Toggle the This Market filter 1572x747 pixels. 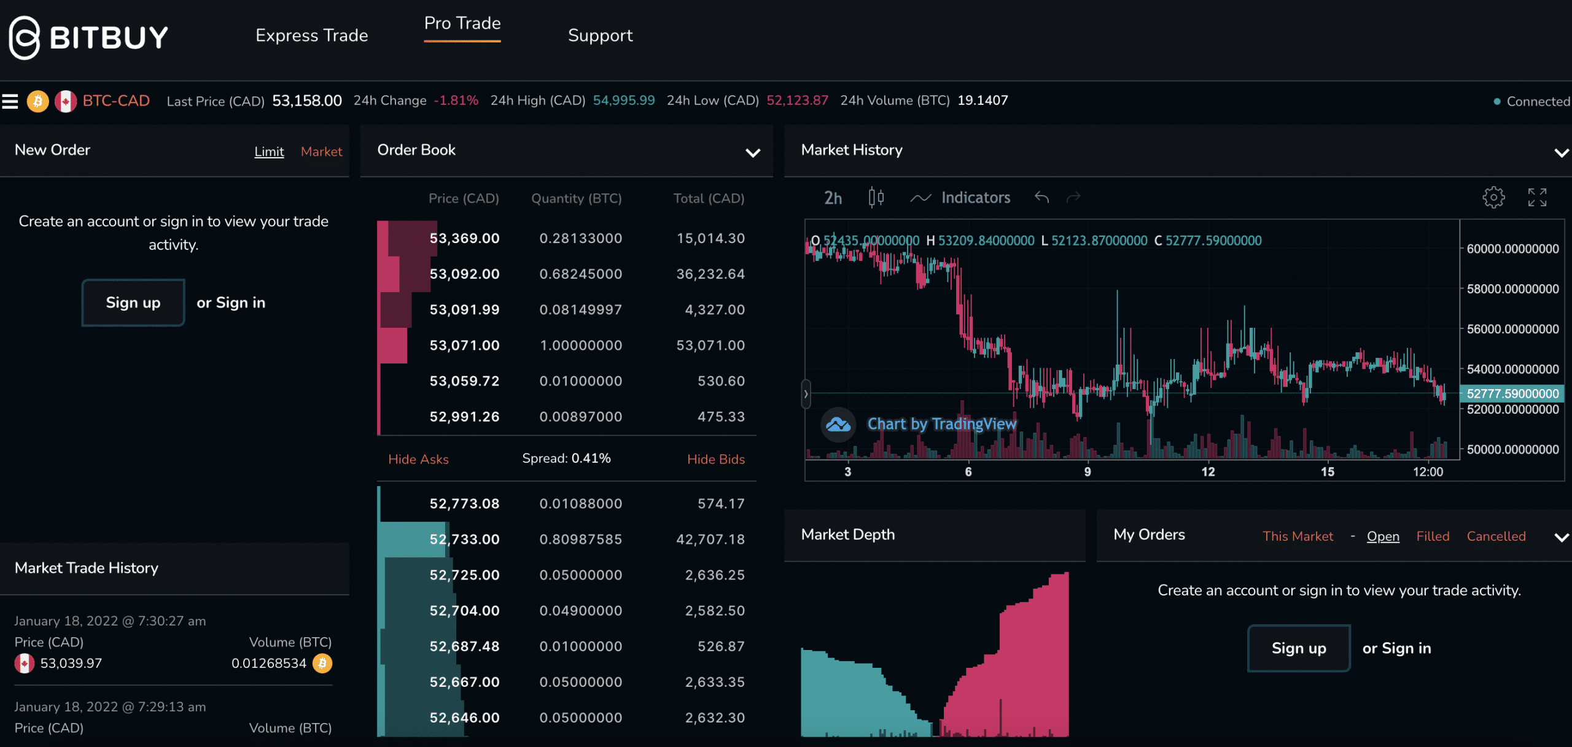point(1298,536)
